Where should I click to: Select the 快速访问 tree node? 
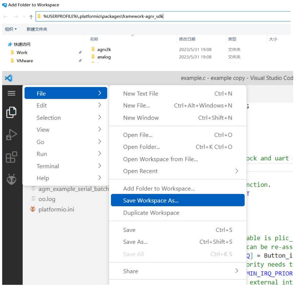click(22, 44)
